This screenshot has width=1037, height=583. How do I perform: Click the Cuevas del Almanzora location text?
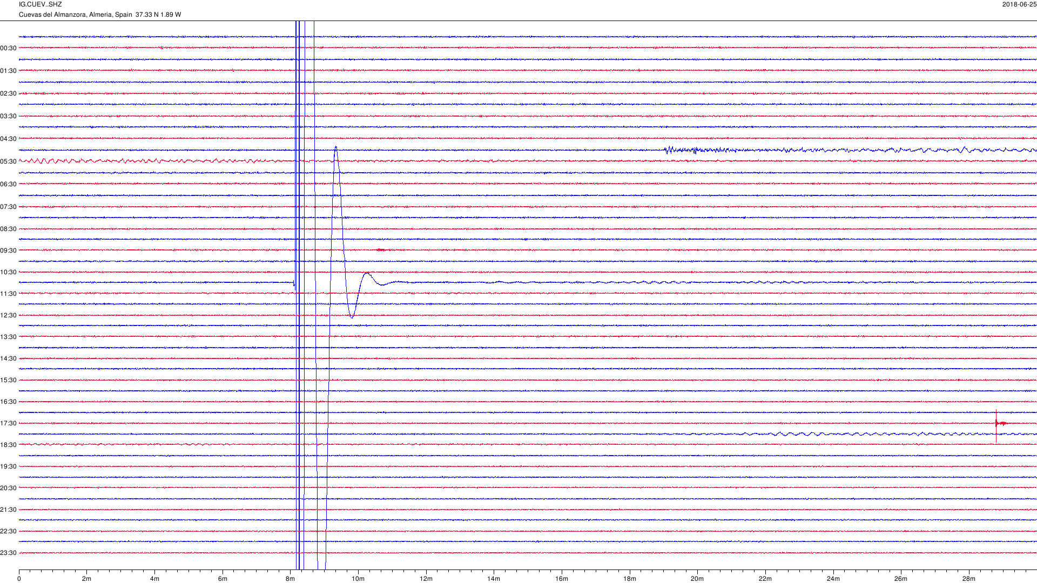click(x=100, y=15)
